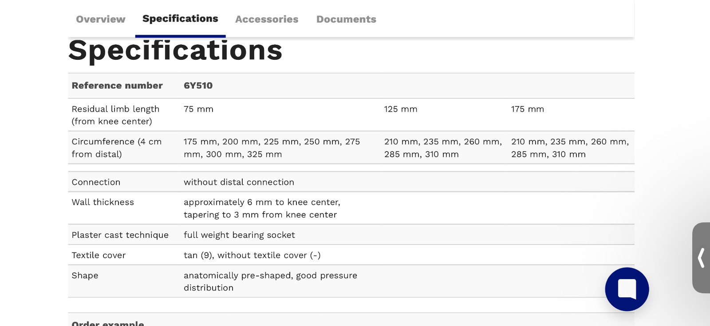Select the 125 mm limb length value

401,109
